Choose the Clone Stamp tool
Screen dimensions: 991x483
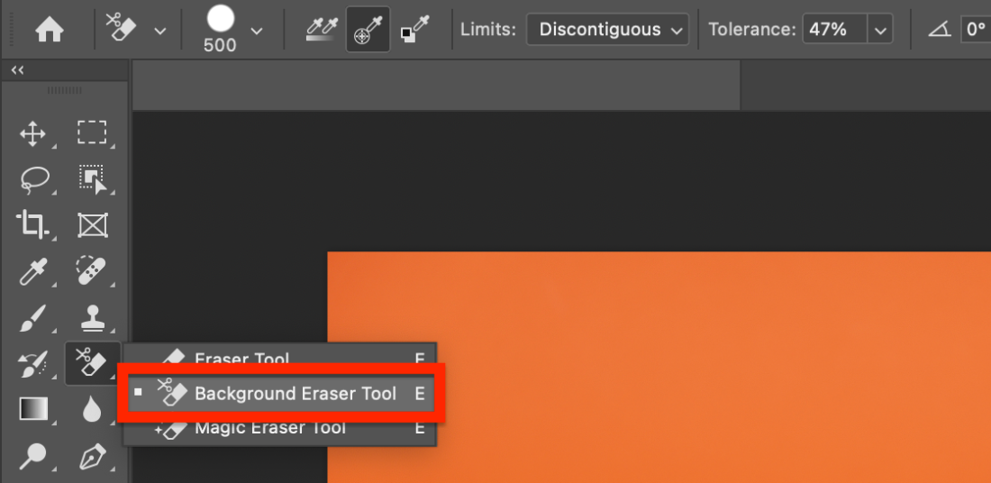point(92,317)
